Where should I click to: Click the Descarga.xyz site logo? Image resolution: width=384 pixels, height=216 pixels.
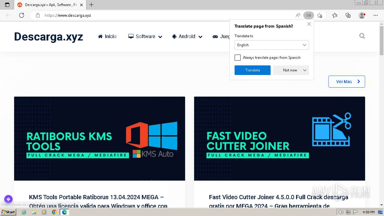tap(49, 37)
